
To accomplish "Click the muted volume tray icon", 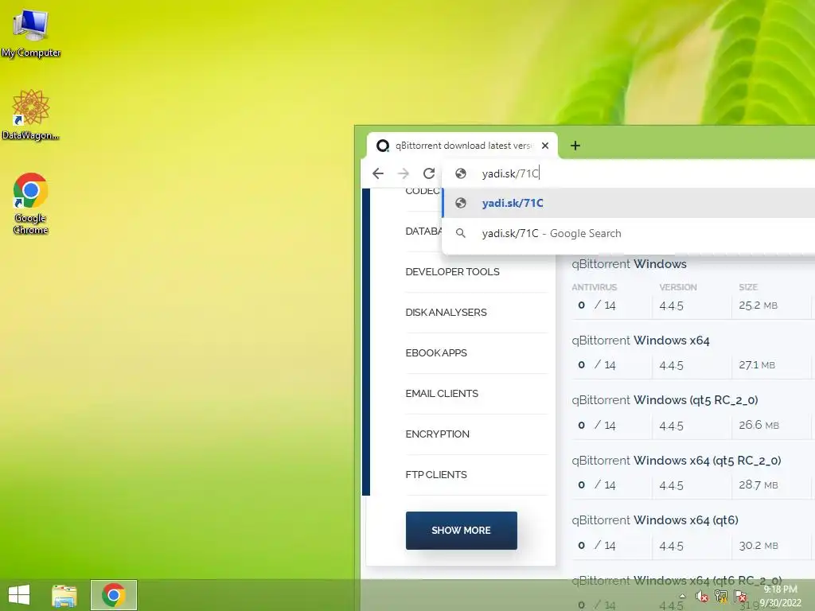I will click(702, 597).
